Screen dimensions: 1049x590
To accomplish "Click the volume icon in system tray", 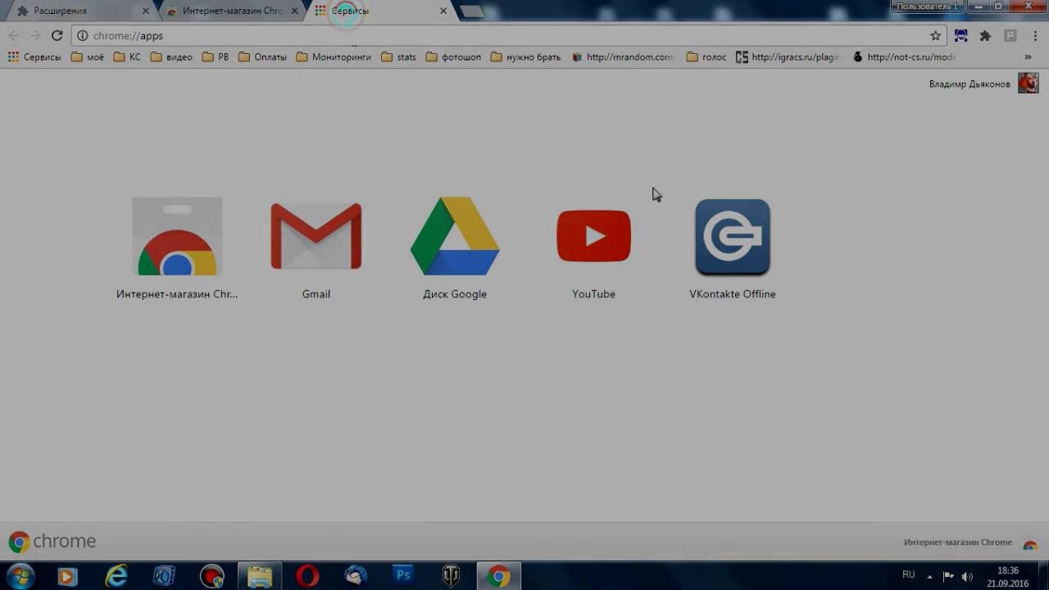I will (x=967, y=576).
